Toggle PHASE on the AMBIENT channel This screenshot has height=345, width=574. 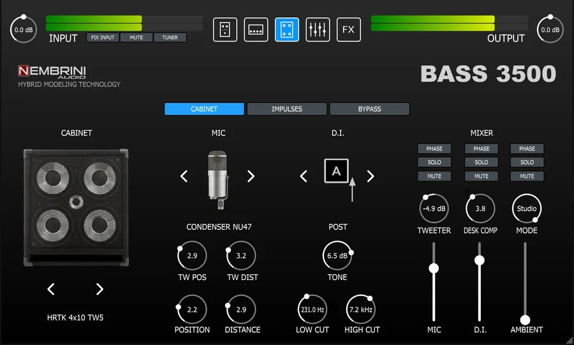(x=527, y=149)
